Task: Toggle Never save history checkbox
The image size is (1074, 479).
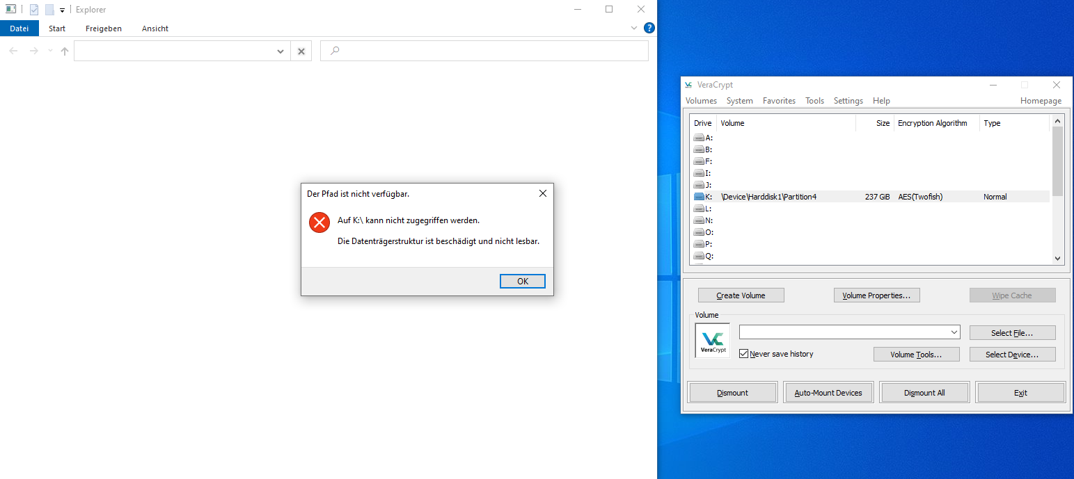Action: click(x=743, y=354)
